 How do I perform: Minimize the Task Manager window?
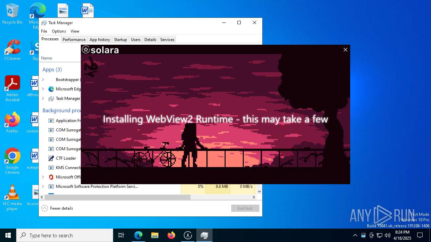tap(224, 23)
